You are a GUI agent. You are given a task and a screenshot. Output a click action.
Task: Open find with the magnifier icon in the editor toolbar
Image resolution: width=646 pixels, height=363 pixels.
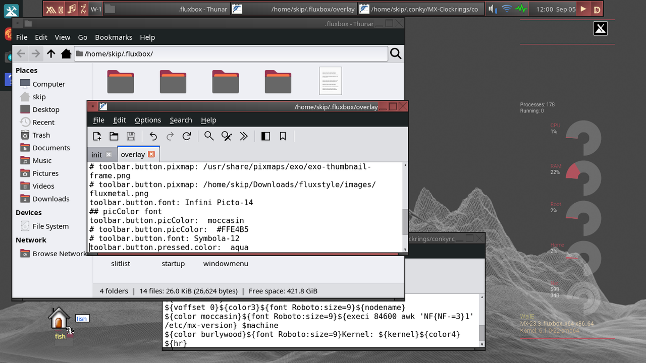coord(209,136)
